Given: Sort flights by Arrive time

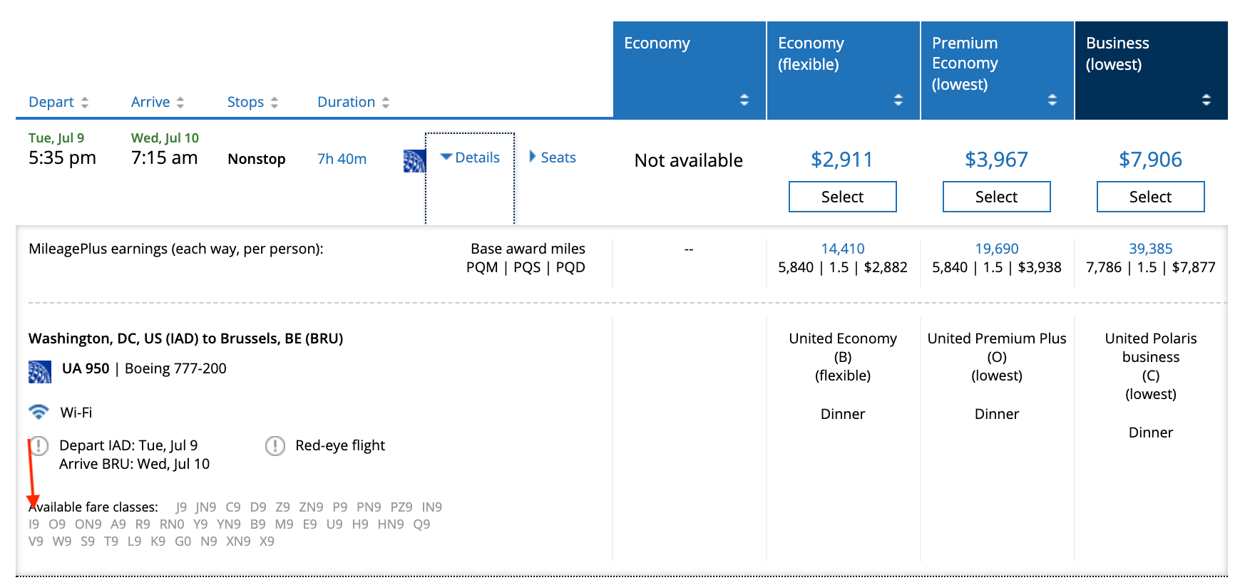Looking at the screenshot, I should click(158, 102).
